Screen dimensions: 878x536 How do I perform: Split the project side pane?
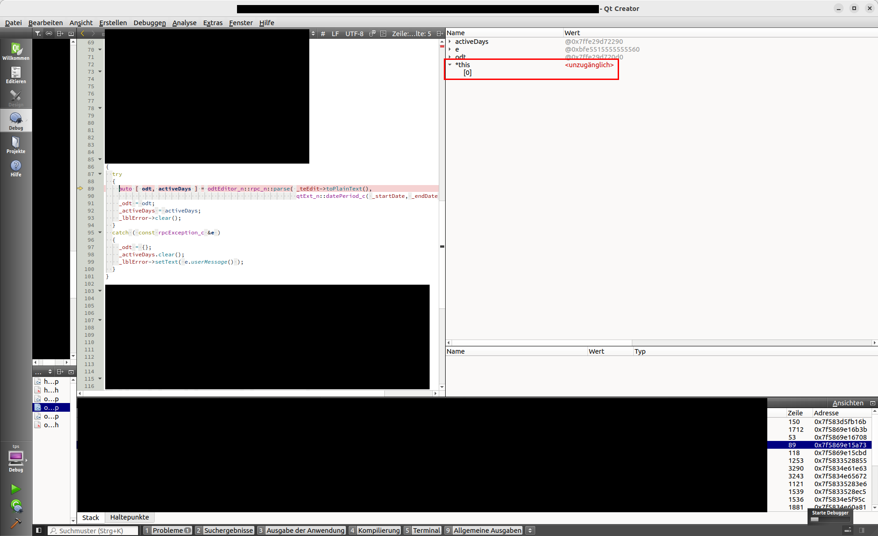(x=60, y=33)
